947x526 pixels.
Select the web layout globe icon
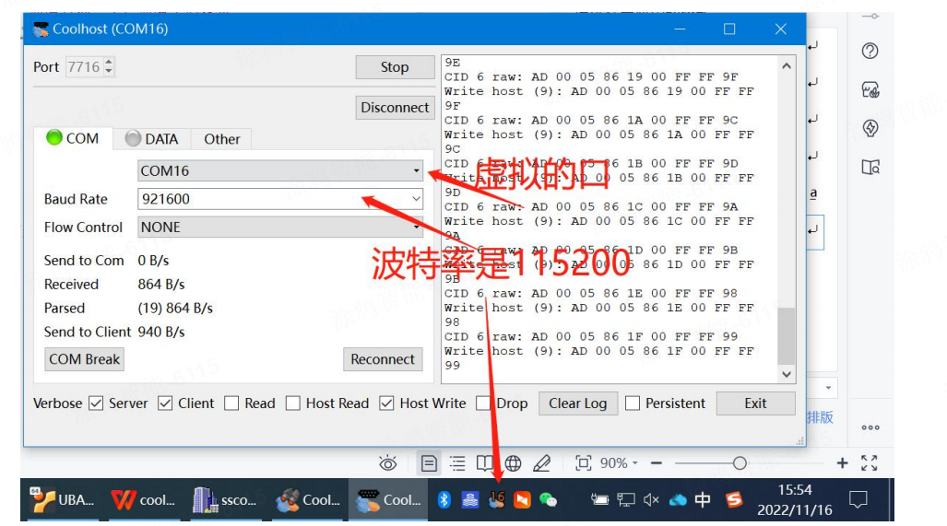[x=513, y=463]
